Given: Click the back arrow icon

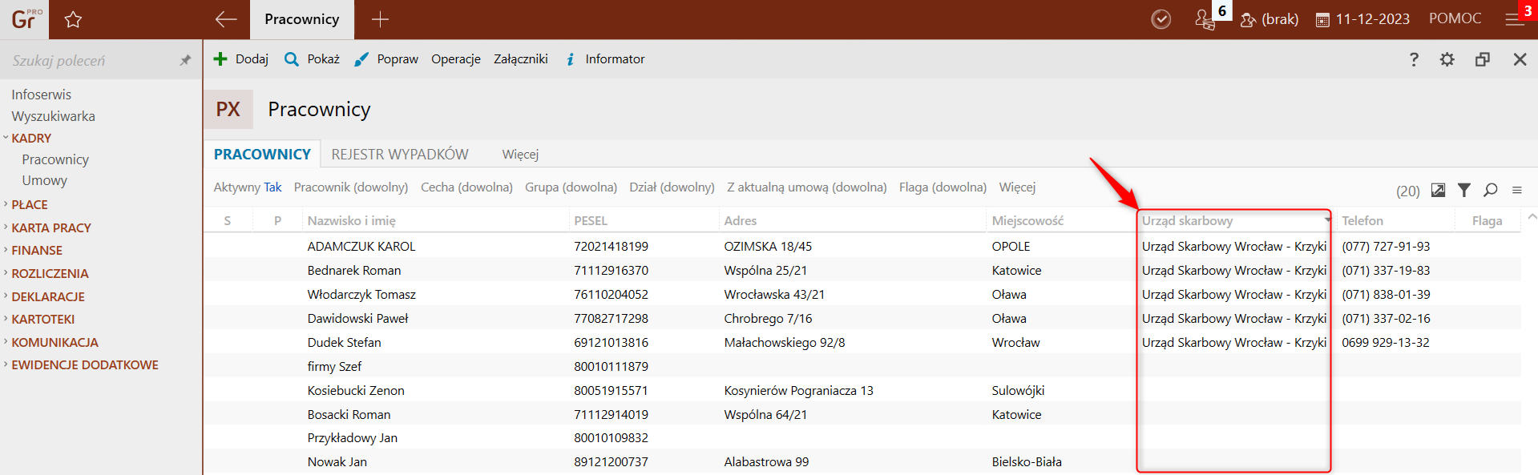Looking at the screenshot, I should pyautogui.click(x=226, y=20).
